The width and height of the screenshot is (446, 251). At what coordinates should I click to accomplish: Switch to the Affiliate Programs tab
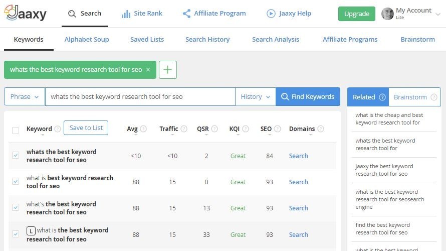click(350, 39)
